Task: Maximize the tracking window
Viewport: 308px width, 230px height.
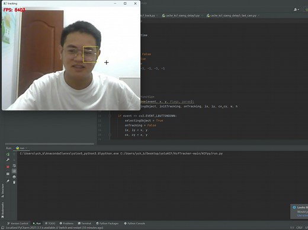Action: (125, 4)
